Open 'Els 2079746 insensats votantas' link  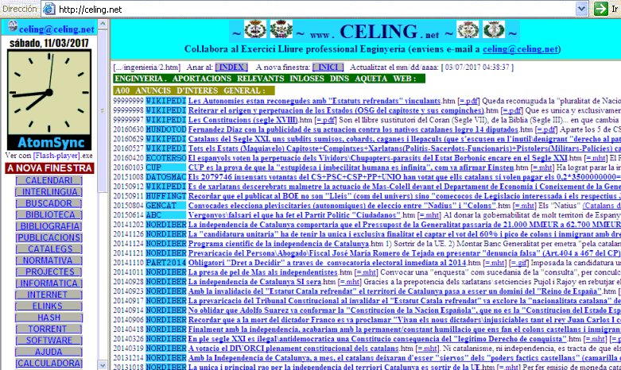[405, 177]
